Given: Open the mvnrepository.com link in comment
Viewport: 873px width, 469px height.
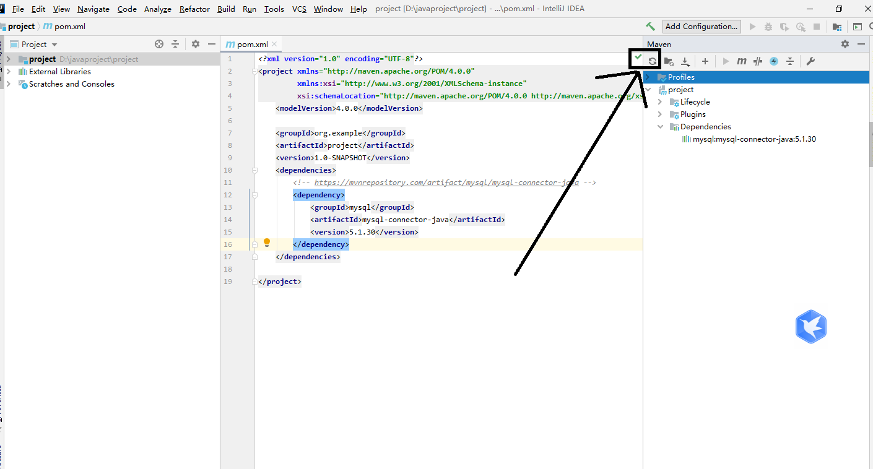Looking at the screenshot, I should pos(446,183).
